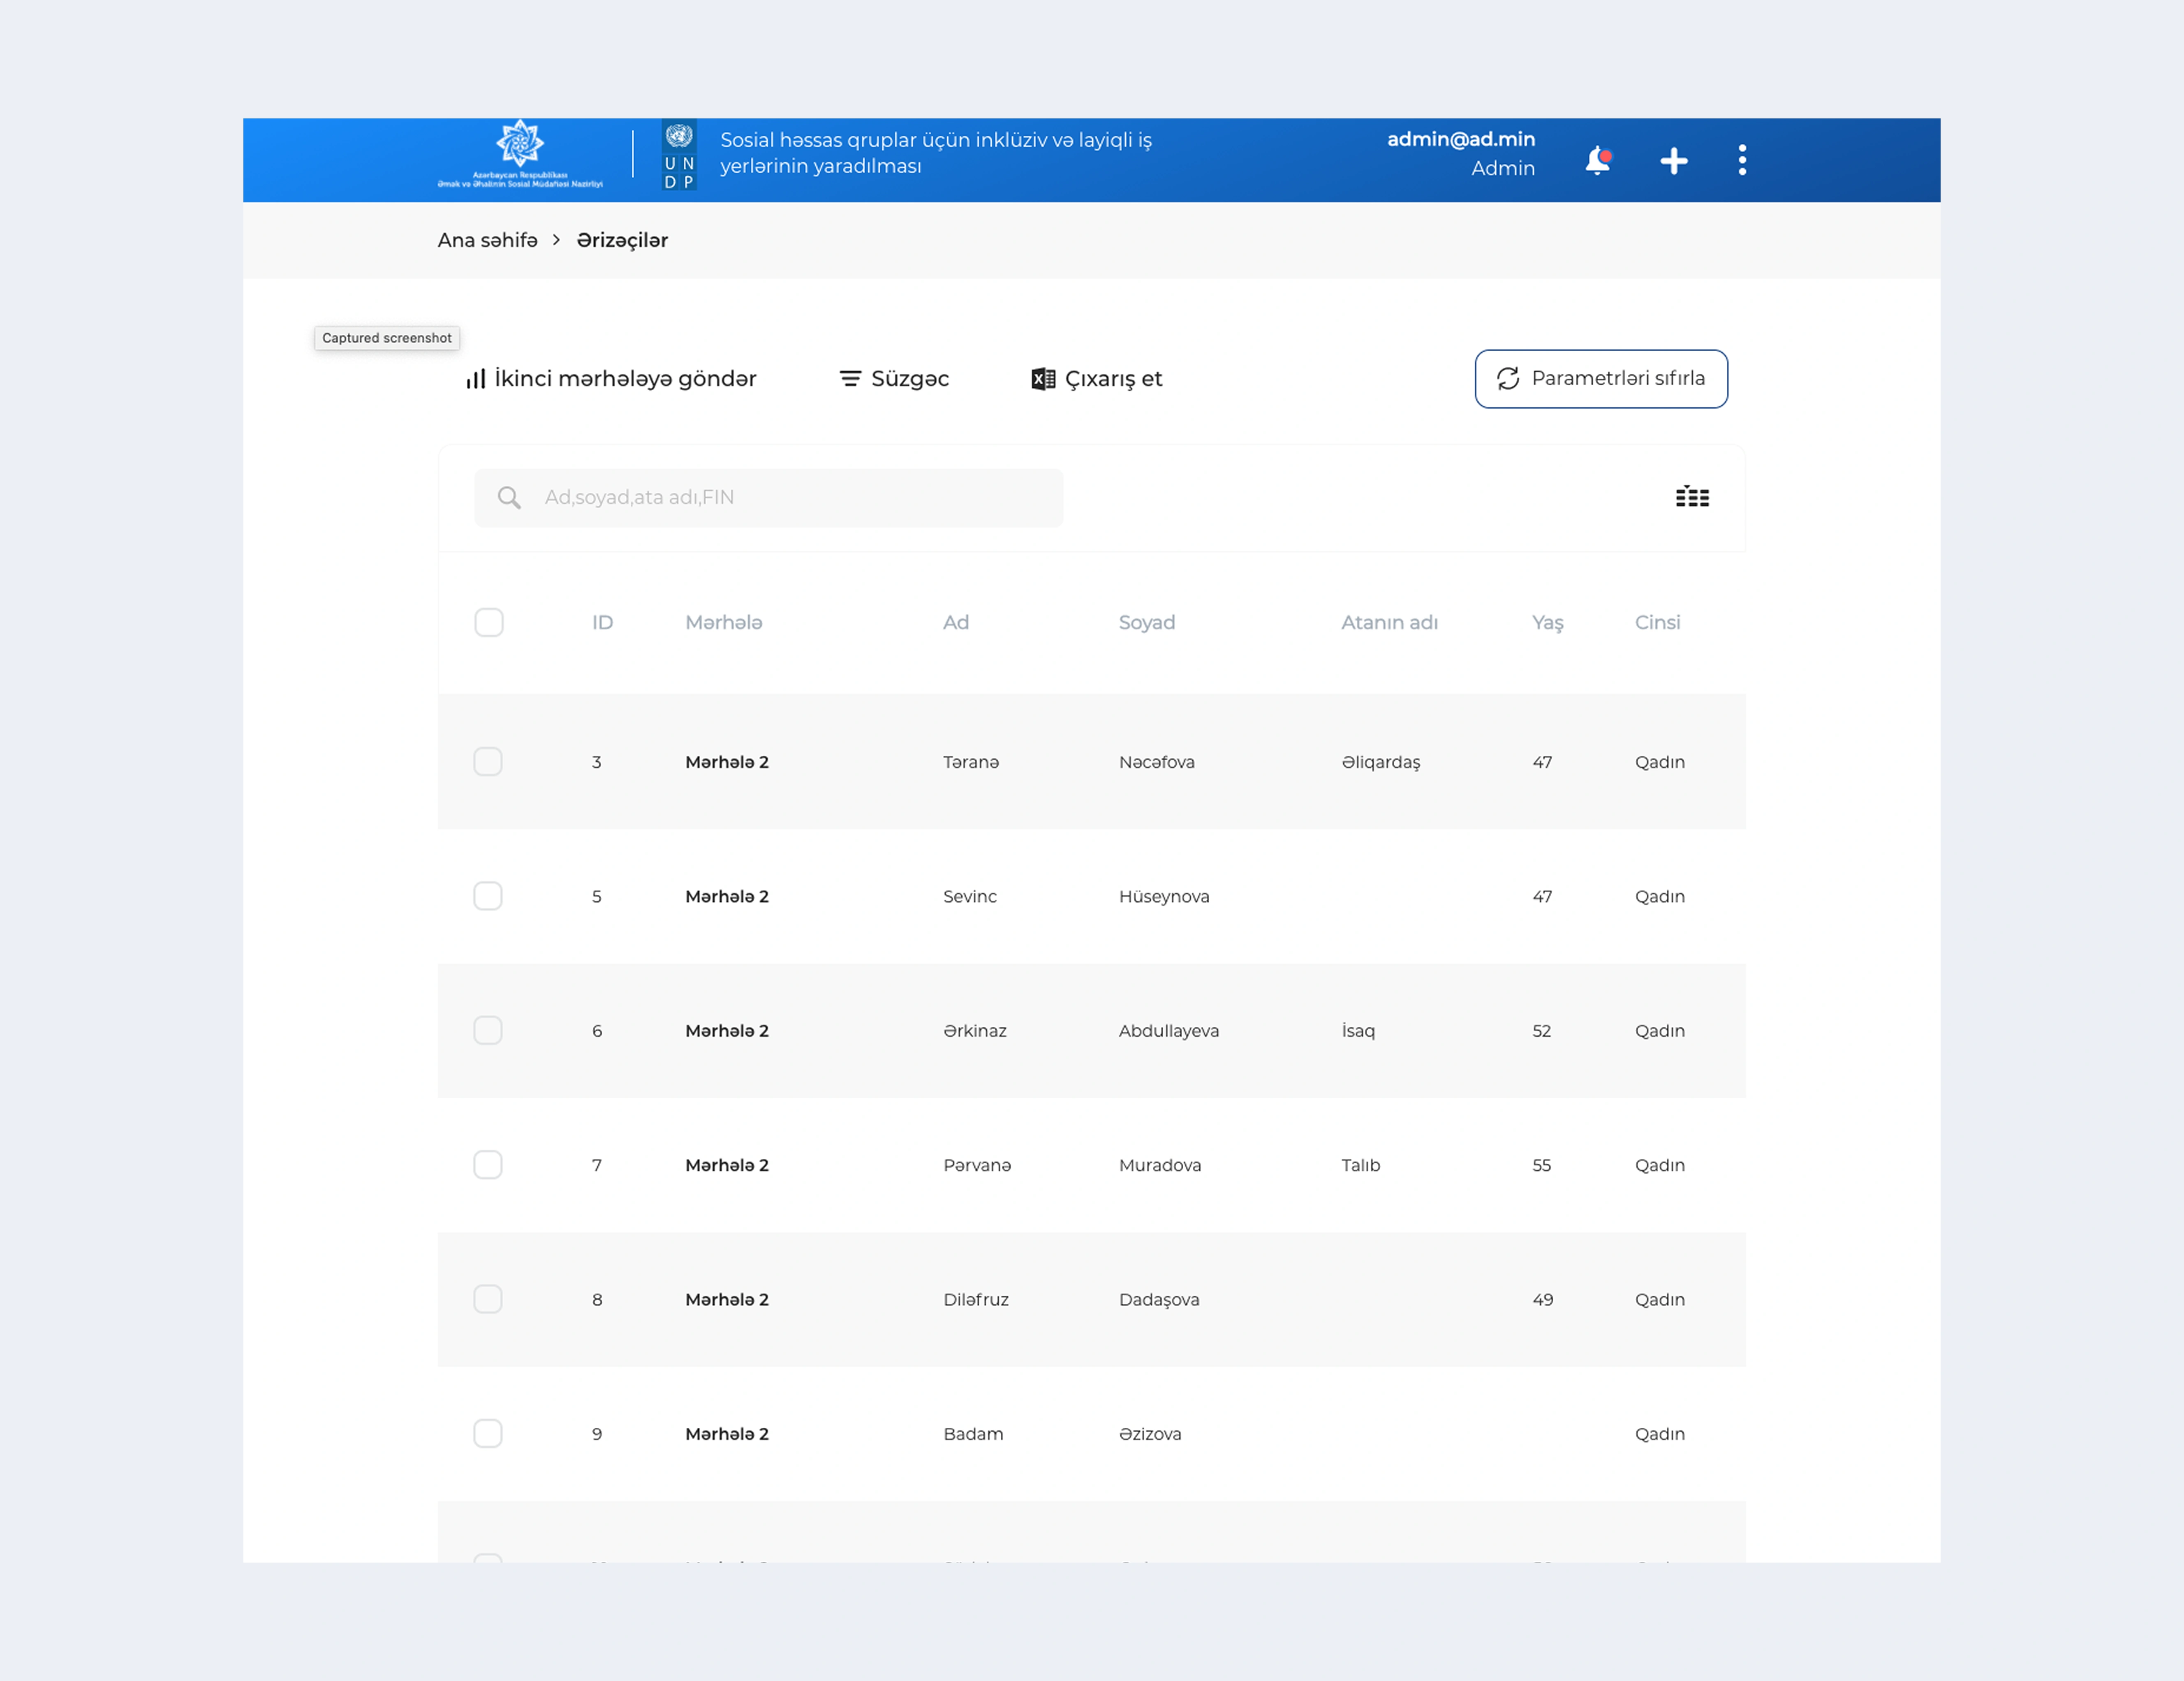Check the row for Təranə Nəcəfova
Screen dimensions: 2184x1681
(x=488, y=762)
